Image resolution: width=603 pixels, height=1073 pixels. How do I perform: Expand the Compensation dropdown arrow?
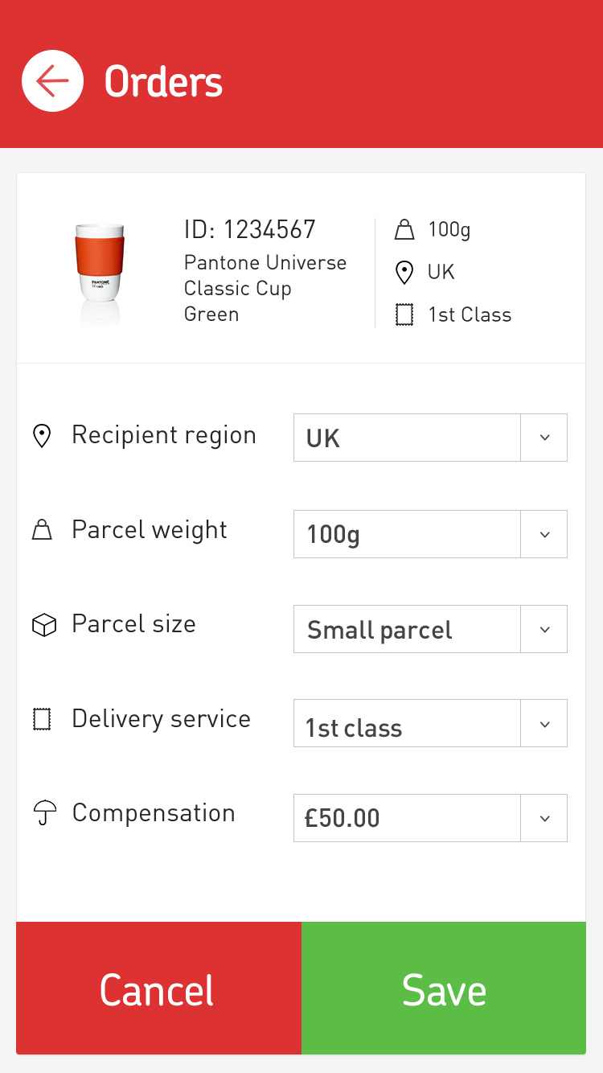coord(544,818)
